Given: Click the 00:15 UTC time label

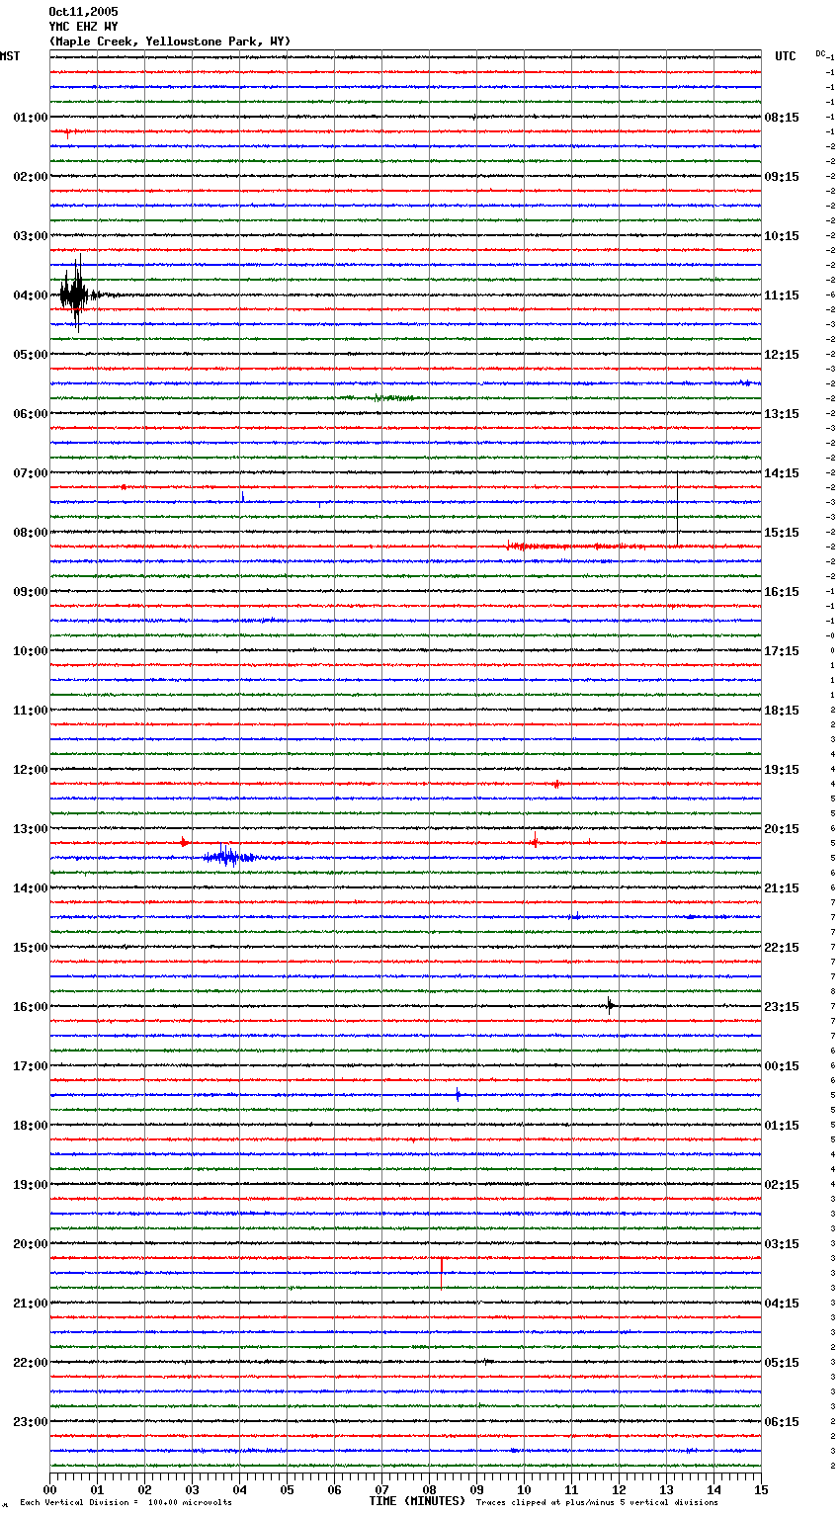Looking at the screenshot, I should click(782, 1066).
